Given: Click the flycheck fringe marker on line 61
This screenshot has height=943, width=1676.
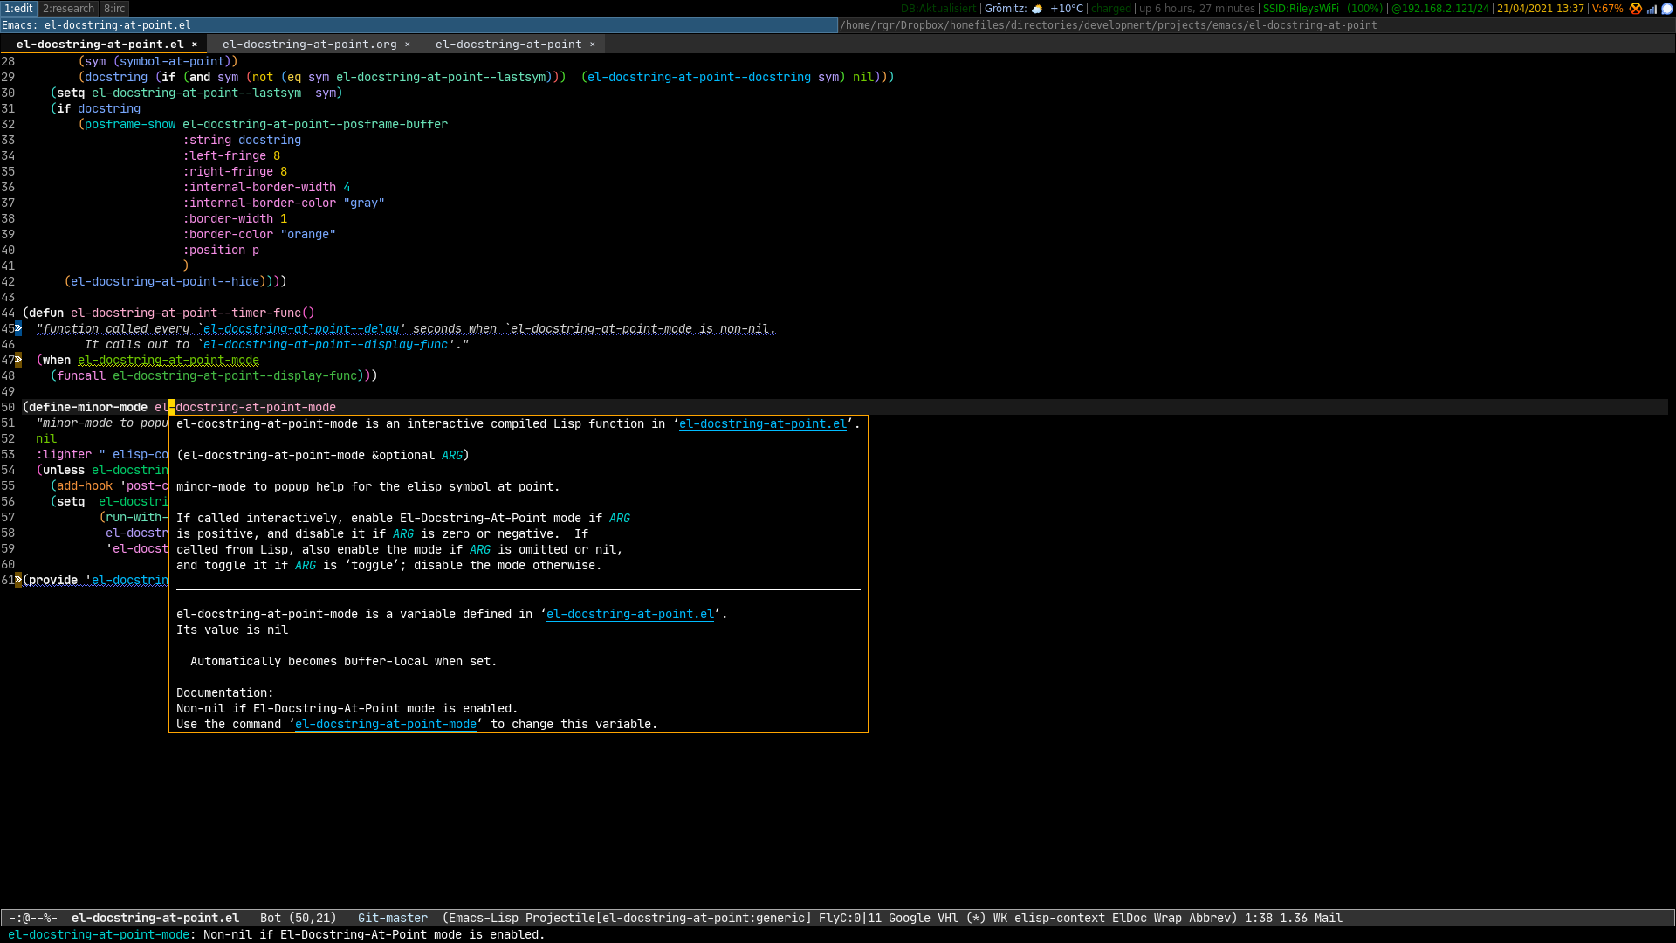Looking at the screenshot, I should (18, 581).
